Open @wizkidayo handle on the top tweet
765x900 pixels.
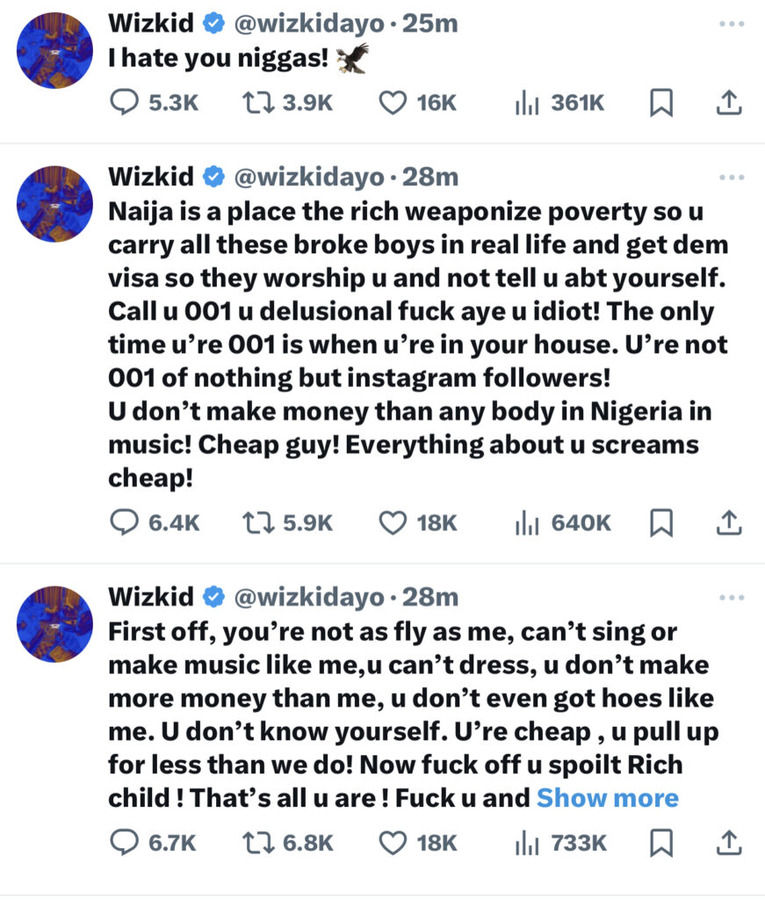point(308,25)
